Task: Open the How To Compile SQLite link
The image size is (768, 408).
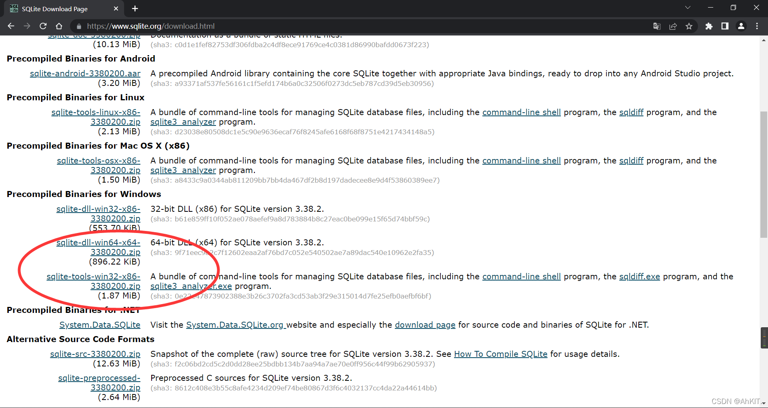Action: click(501, 354)
